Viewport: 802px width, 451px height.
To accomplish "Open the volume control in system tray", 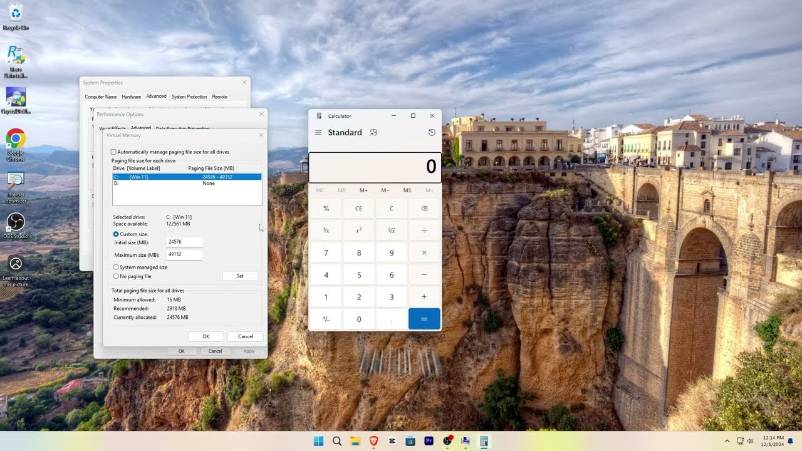I will pyautogui.click(x=751, y=441).
